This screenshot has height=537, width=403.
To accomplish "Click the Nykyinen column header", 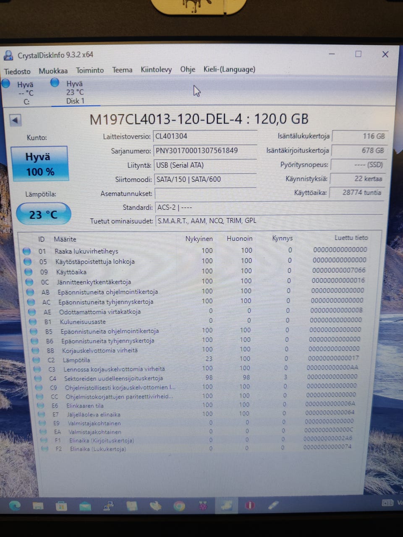I will pyautogui.click(x=199, y=239).
